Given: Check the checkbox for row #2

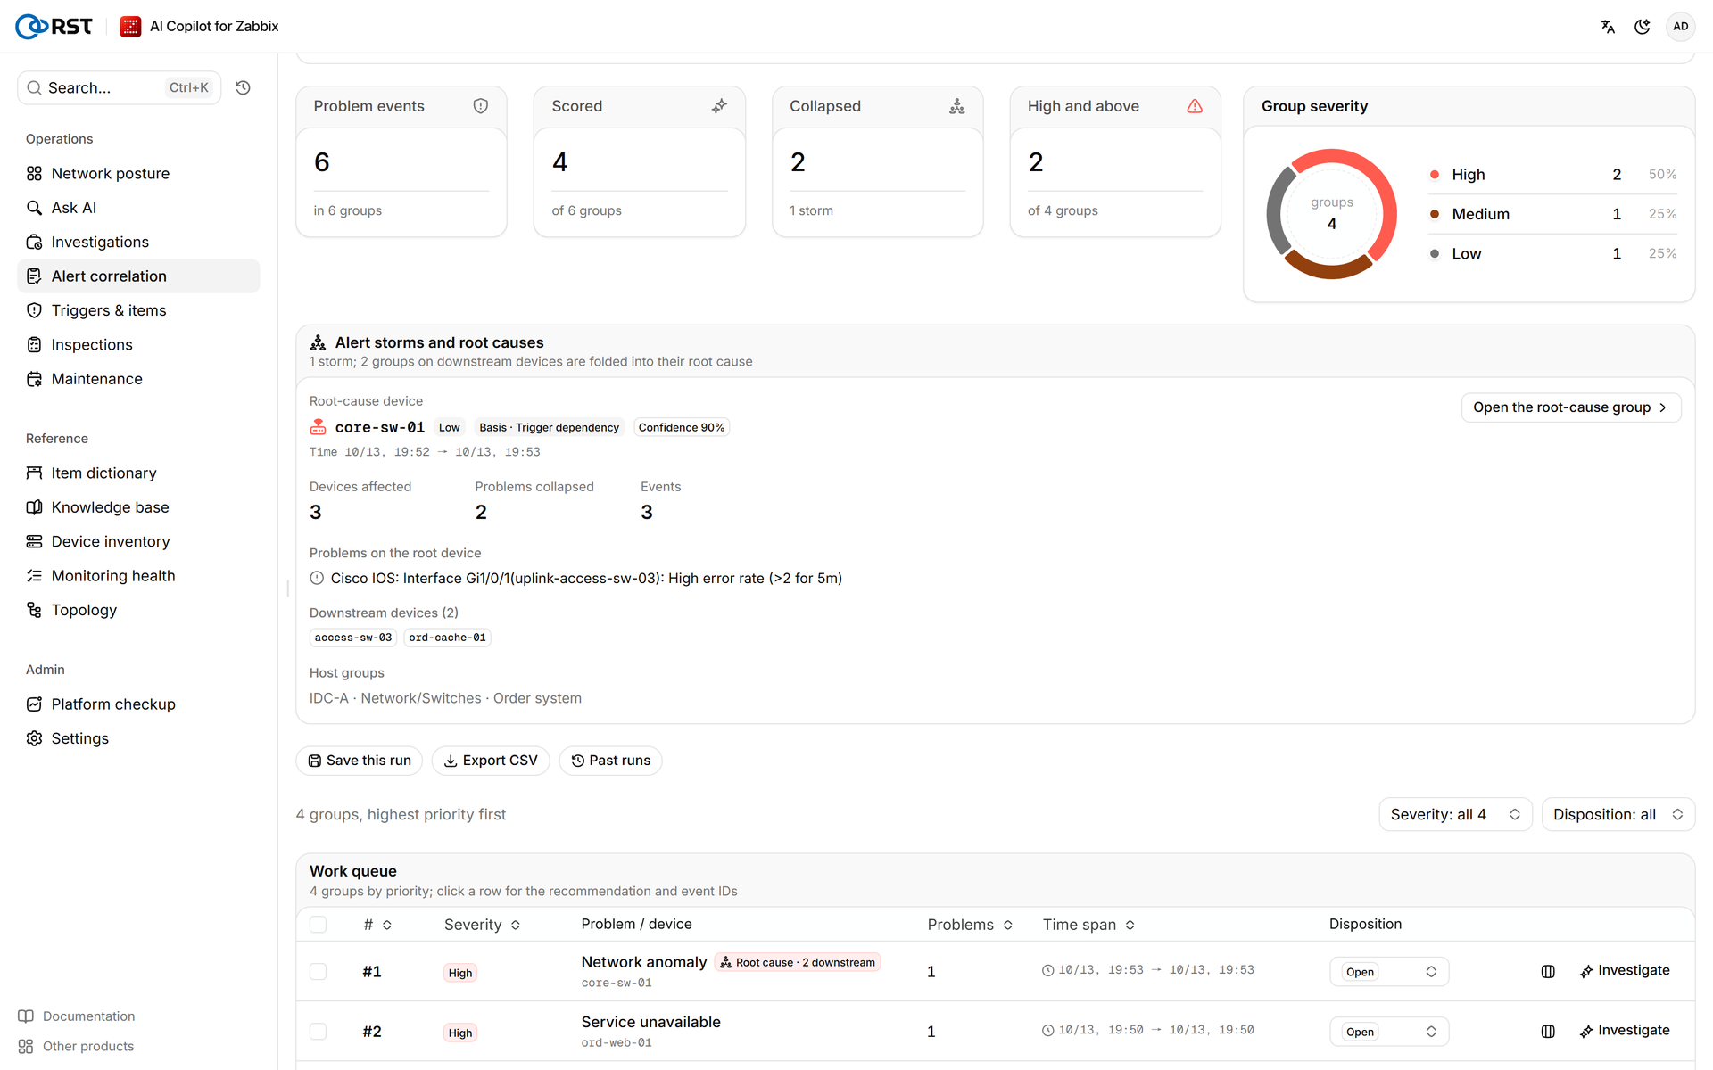Looking at the screenshot, I should coord(318,1031).
